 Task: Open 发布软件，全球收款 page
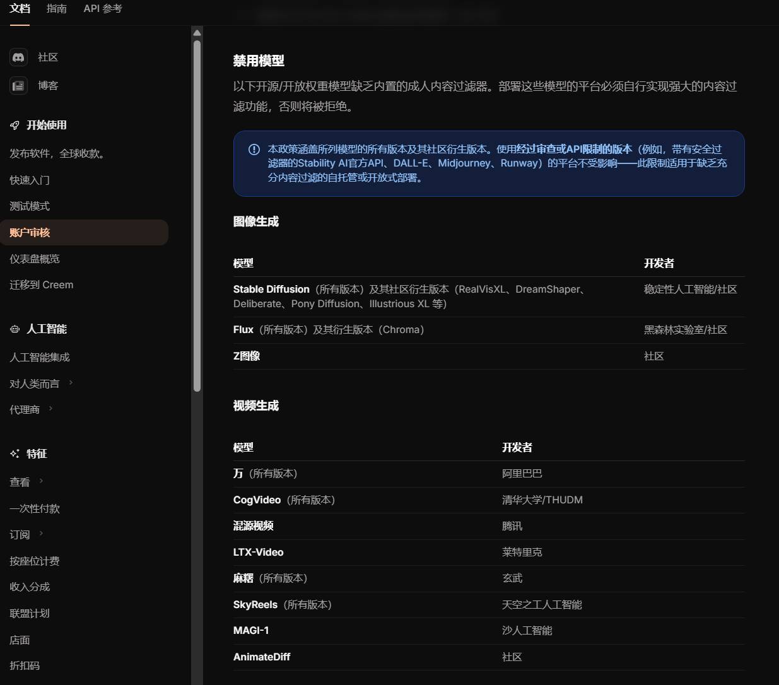click(57, 153)
